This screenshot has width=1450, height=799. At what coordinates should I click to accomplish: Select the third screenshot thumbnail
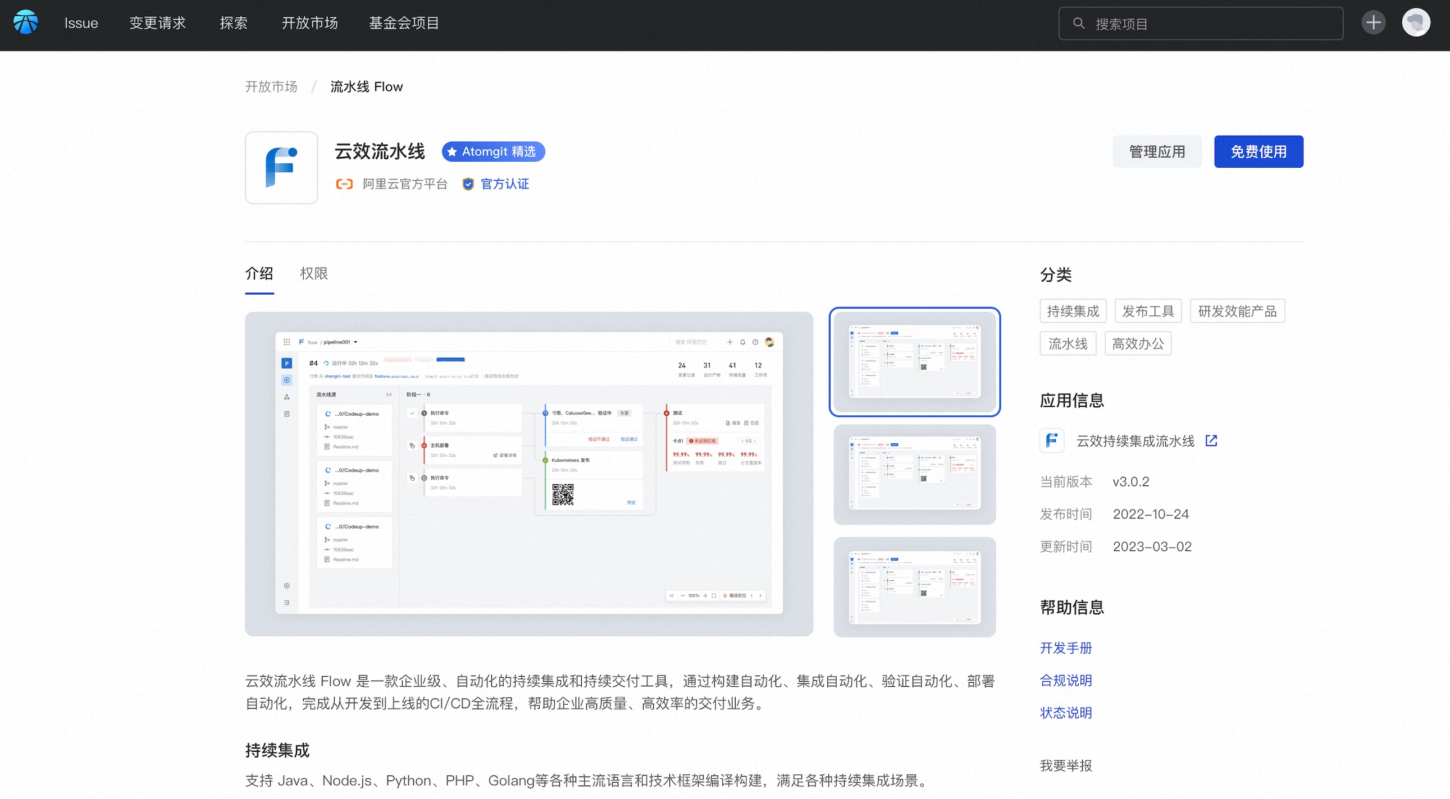click(915, 587)
